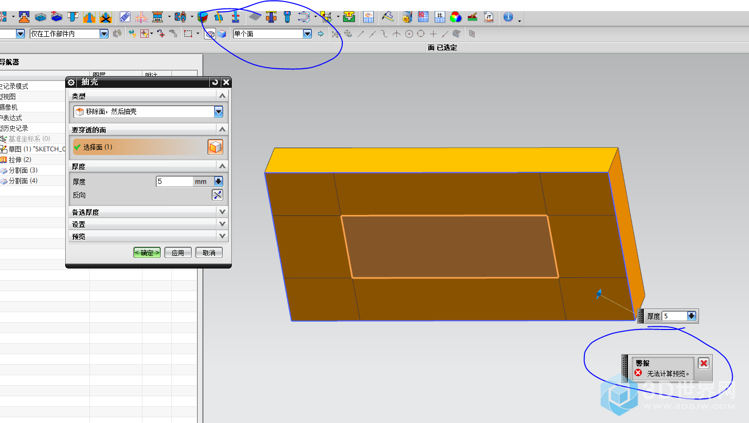Select 基准坐标系 (0) in the navigator
Image resolution: width=749 pixels, height=423 pixels.
[29, 139]
